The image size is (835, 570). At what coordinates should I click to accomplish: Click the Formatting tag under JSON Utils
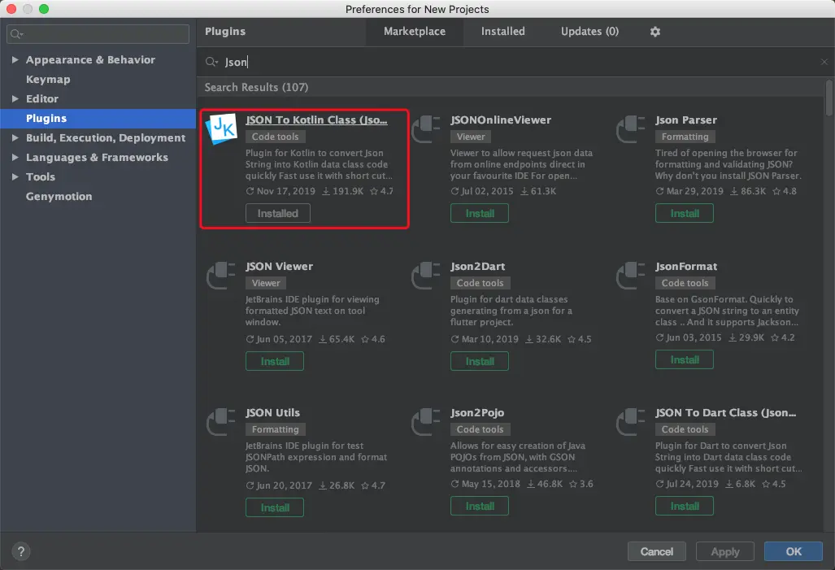point(276,429)
